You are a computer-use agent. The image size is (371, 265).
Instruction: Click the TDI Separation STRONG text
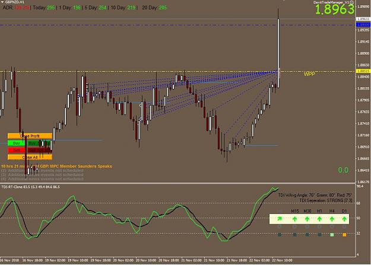point(325,200)
